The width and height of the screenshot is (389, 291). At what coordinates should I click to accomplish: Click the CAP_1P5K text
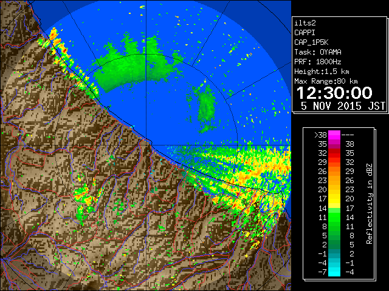[x=311, y=42]
